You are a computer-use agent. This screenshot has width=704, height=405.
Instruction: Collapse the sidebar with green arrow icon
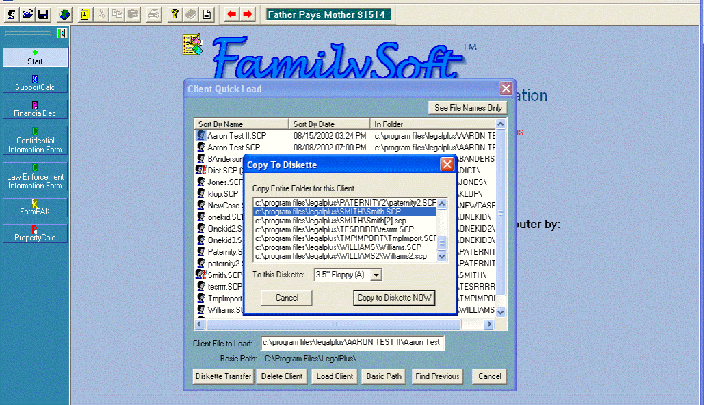[62, 33]
